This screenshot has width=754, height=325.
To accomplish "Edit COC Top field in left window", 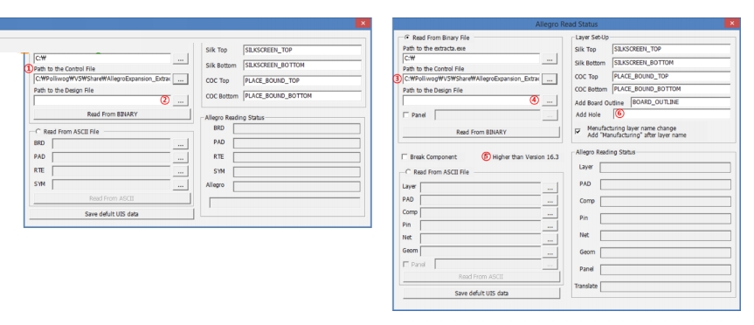I will [302, 80].
